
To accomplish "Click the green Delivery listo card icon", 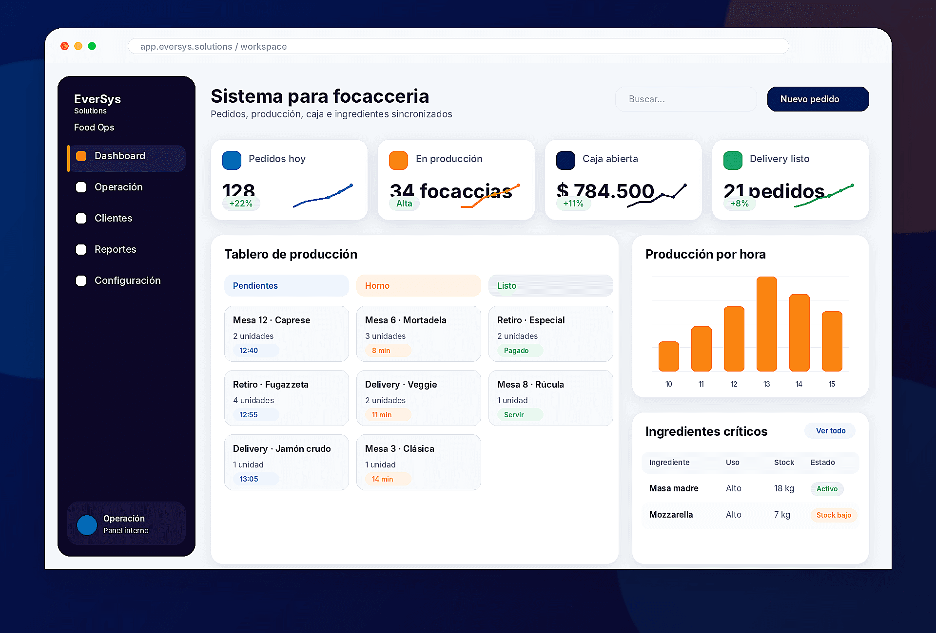I will (x=733, y=160).
